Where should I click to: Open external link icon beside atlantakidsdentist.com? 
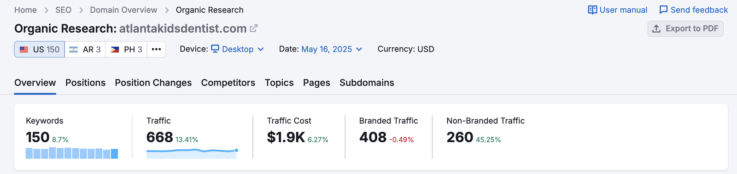tap(253, 28)
